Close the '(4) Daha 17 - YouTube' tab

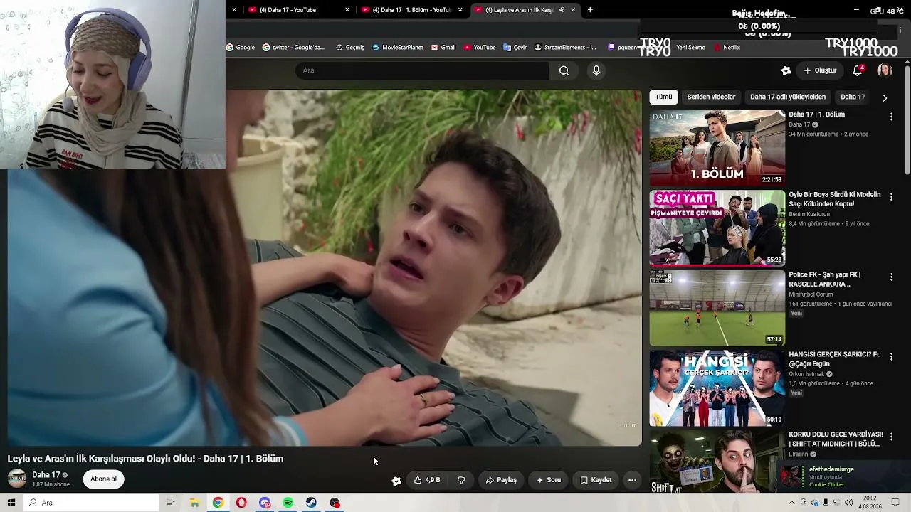347,10
